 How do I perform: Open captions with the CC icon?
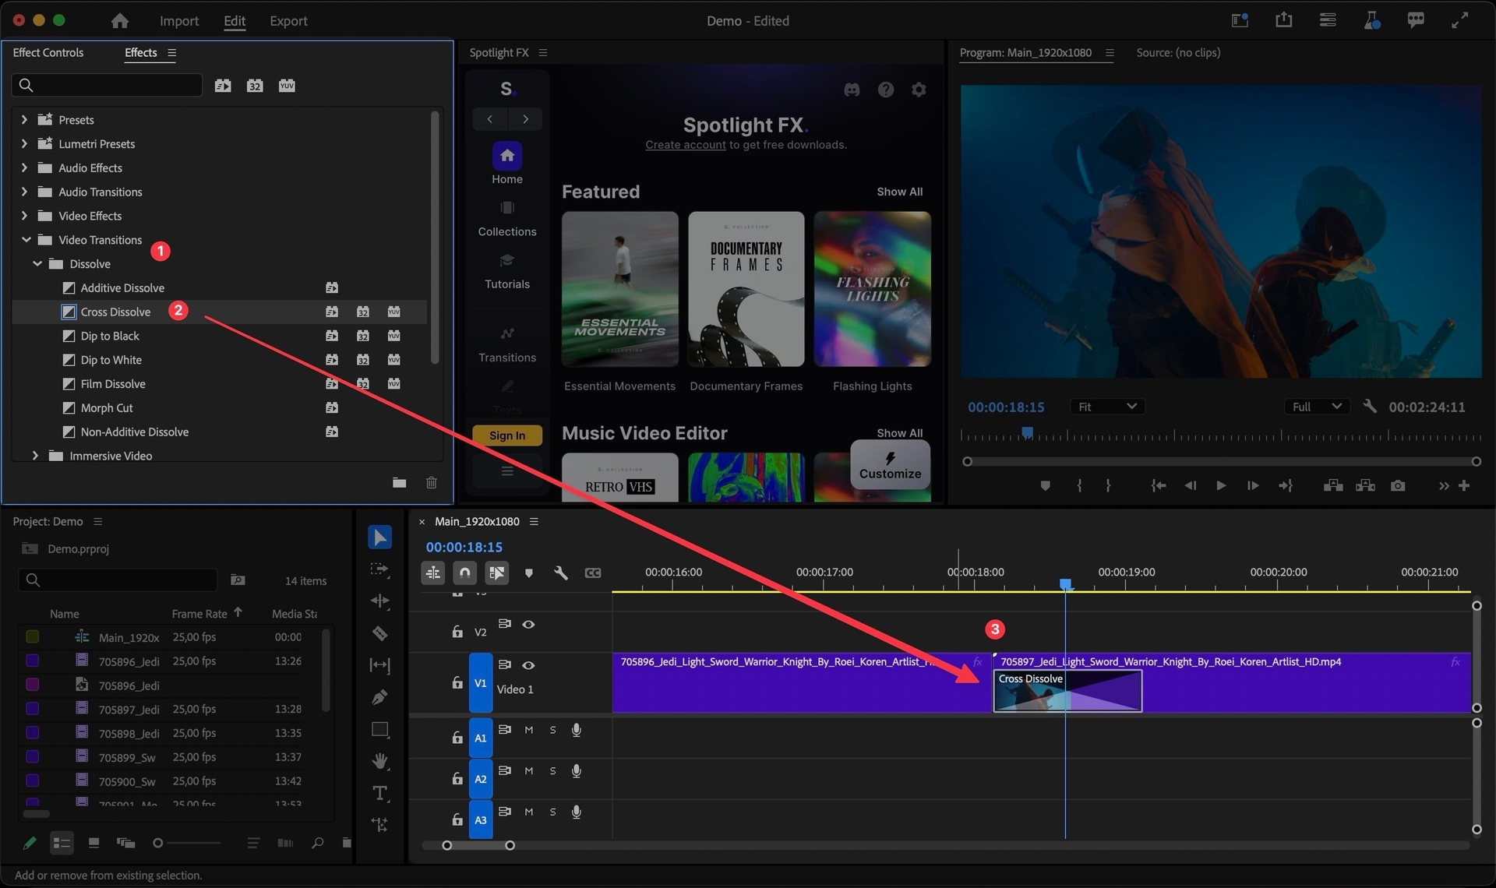pos(593,573)
